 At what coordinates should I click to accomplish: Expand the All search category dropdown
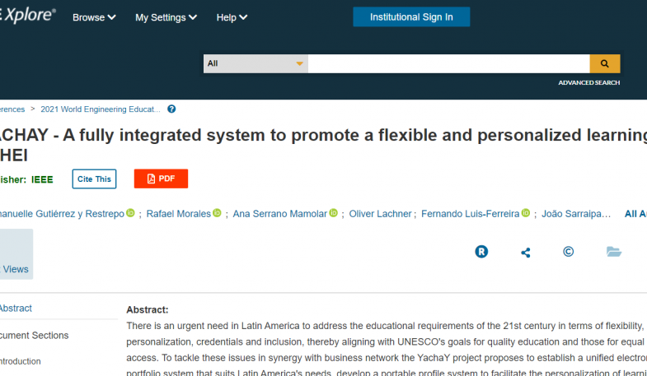click(x=256, y=64)
